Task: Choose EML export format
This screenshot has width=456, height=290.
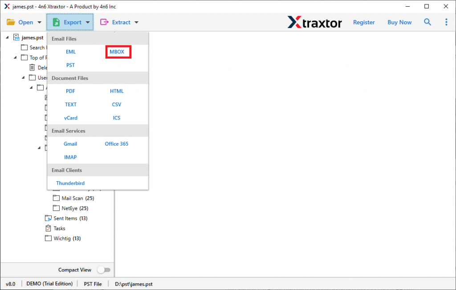Action: pyautogui.click(x=71, y=52)
